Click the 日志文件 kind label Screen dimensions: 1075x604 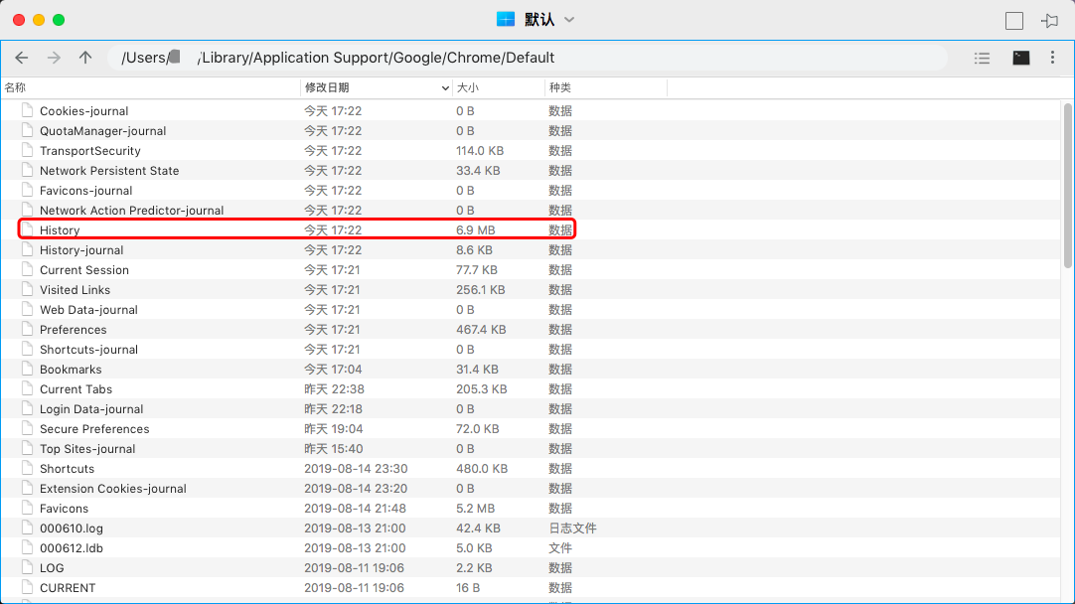(572, 528)
